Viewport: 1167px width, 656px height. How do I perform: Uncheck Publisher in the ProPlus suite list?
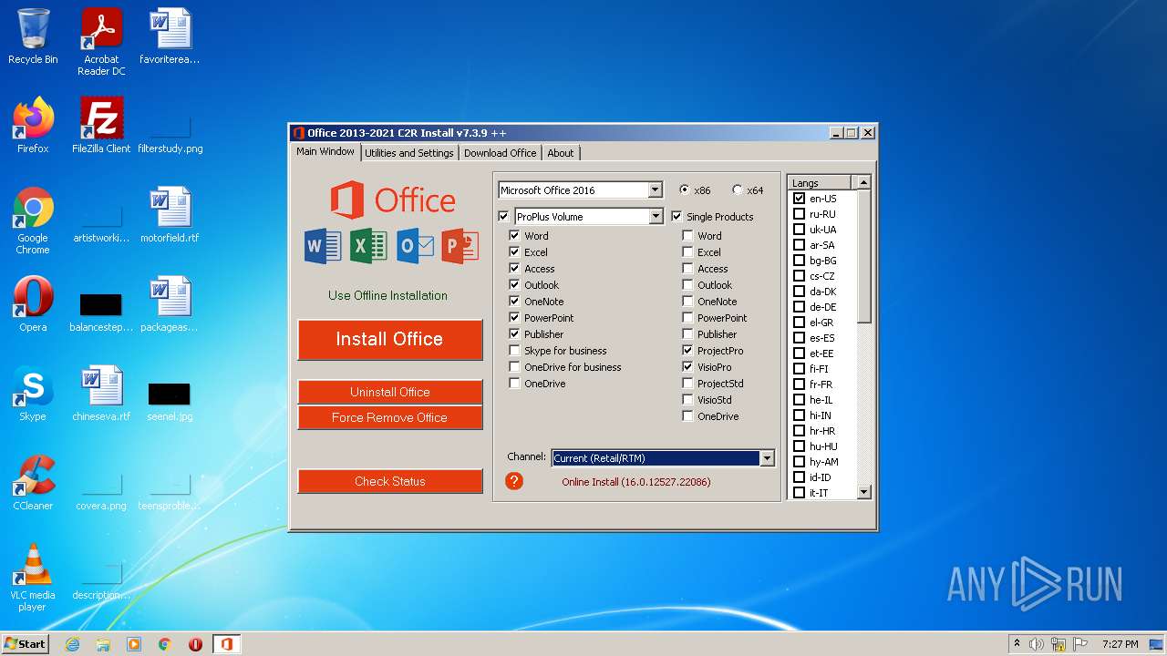(x=515, y=334)
